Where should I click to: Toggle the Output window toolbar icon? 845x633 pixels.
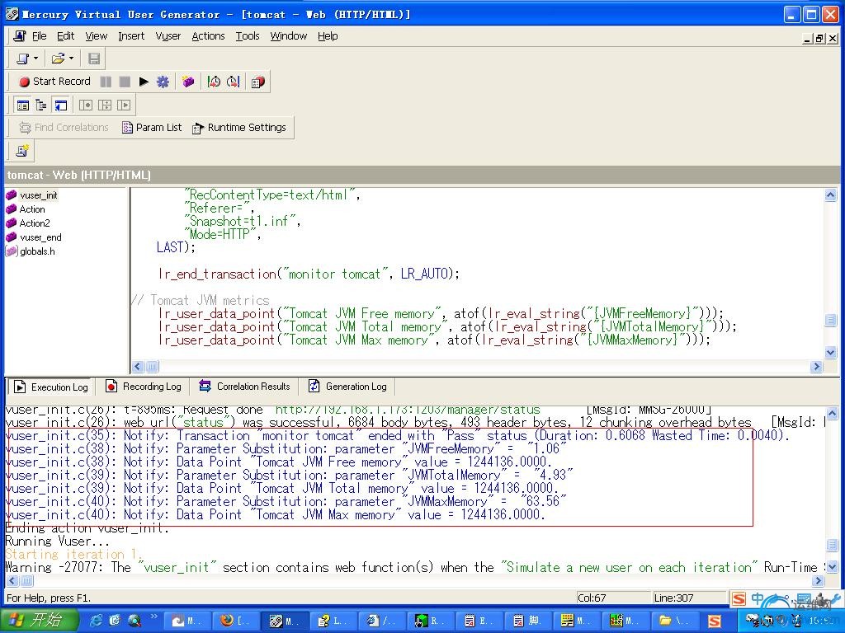click(x=60, y=105)
